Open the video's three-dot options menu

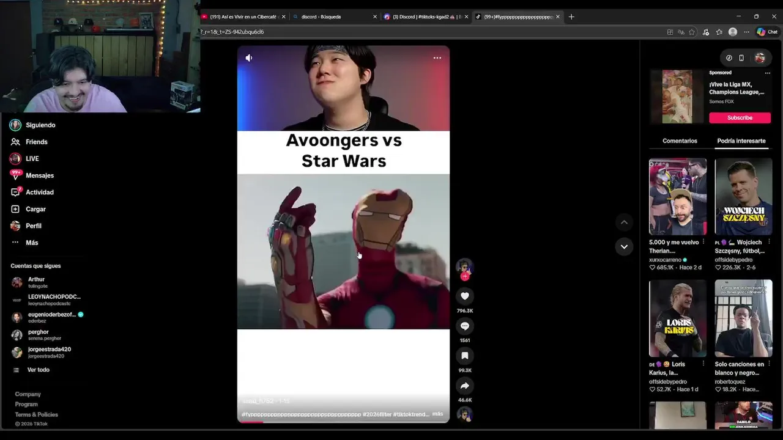click(437, 58)
